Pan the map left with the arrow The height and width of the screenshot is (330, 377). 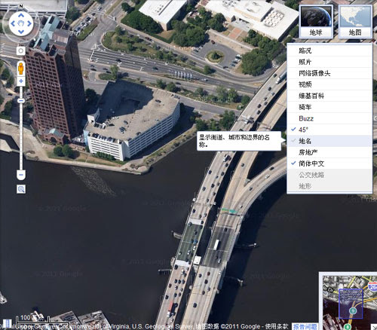click(12, 23)
